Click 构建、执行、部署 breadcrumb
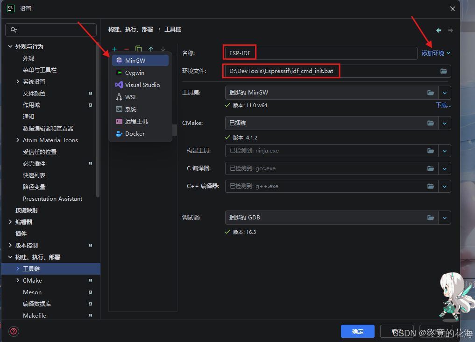This screenshot has height=342, width=475. point(131,29)
